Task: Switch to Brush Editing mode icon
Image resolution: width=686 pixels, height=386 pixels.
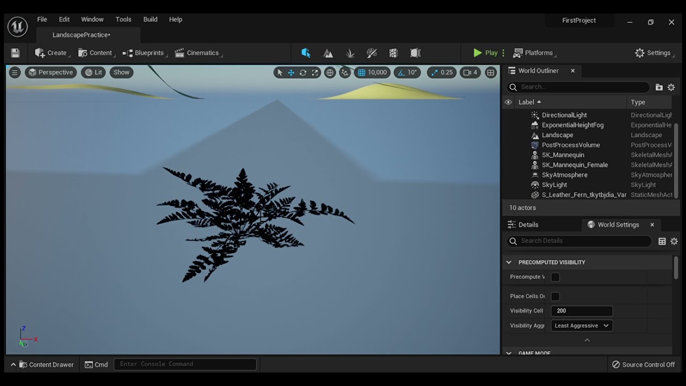Action: 415,53
